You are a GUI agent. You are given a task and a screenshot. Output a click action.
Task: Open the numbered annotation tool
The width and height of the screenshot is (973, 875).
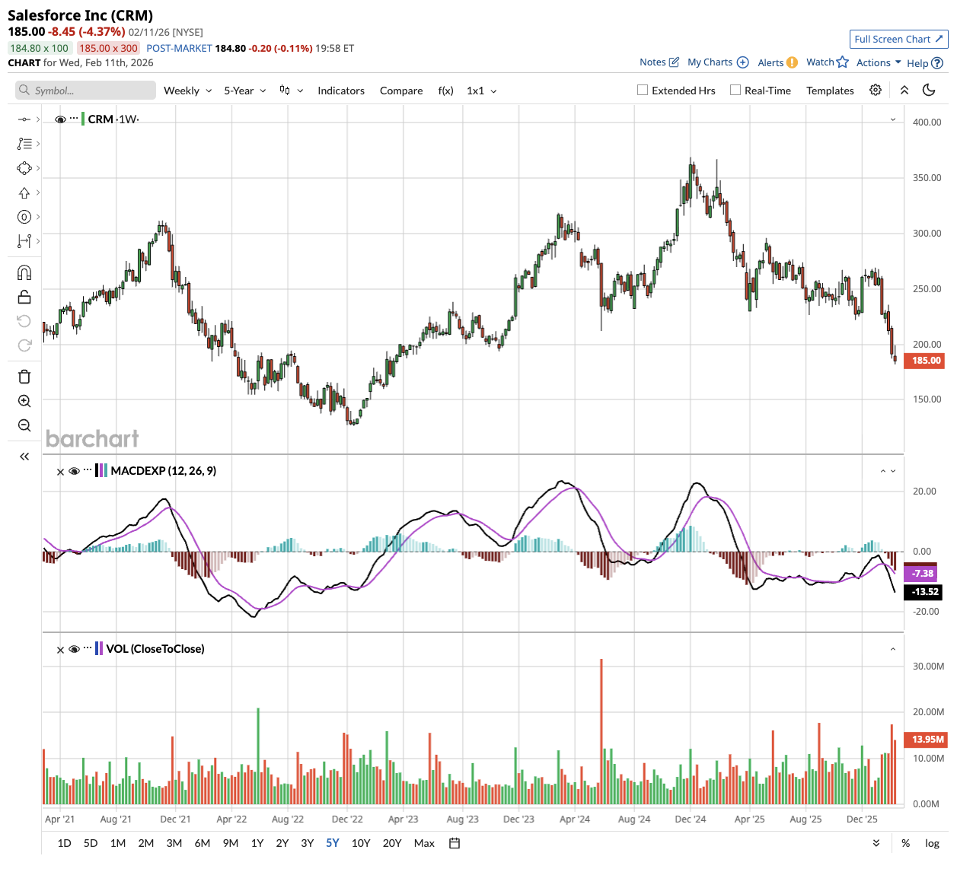pos(24,217)
